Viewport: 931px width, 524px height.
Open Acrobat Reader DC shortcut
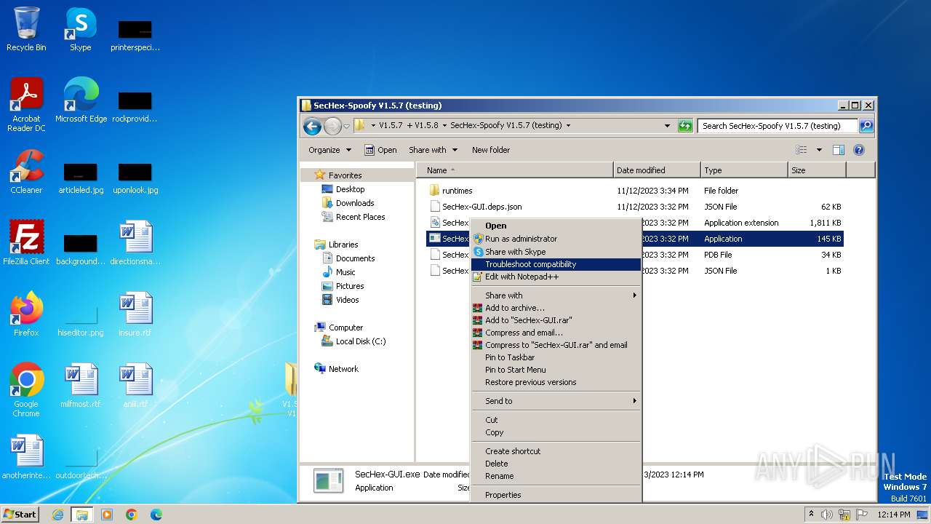click(x=26, y=105)
